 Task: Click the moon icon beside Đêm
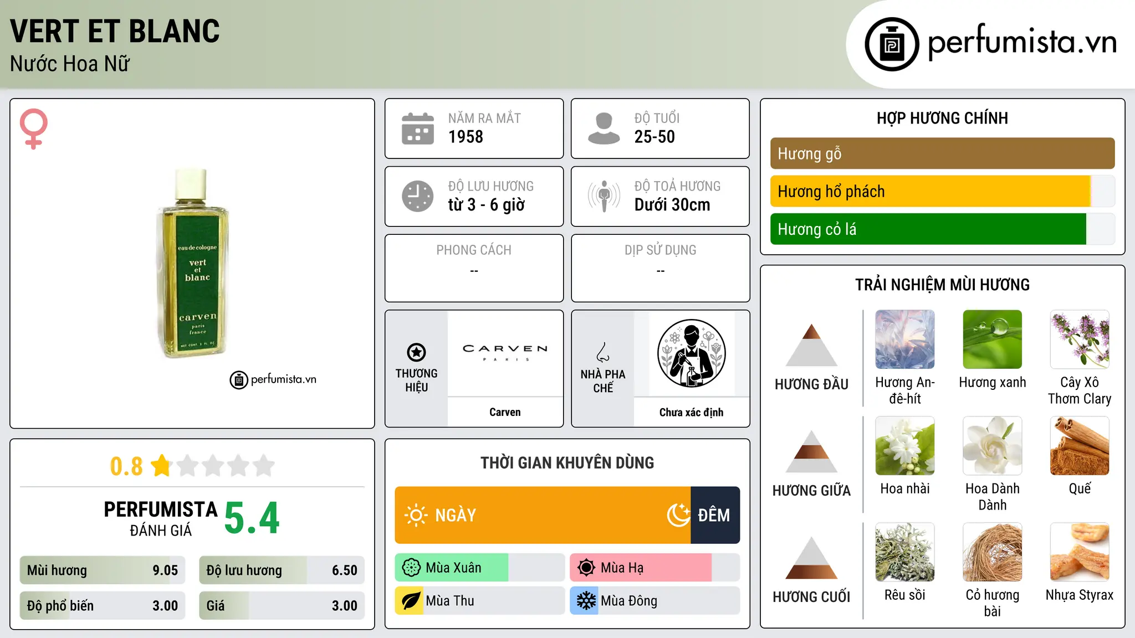(x=678, y=515)
